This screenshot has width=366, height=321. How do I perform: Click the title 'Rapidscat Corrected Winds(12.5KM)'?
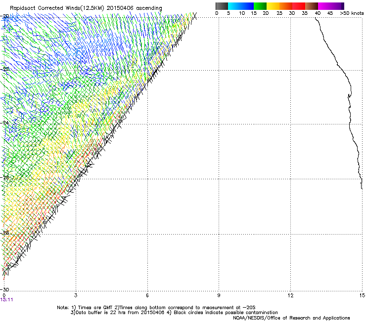coord(57,8)
